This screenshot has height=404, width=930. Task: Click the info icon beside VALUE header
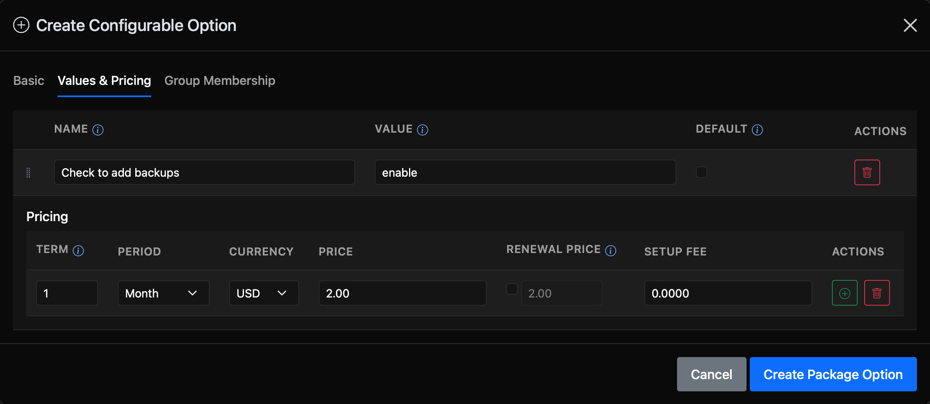[423, 130]
